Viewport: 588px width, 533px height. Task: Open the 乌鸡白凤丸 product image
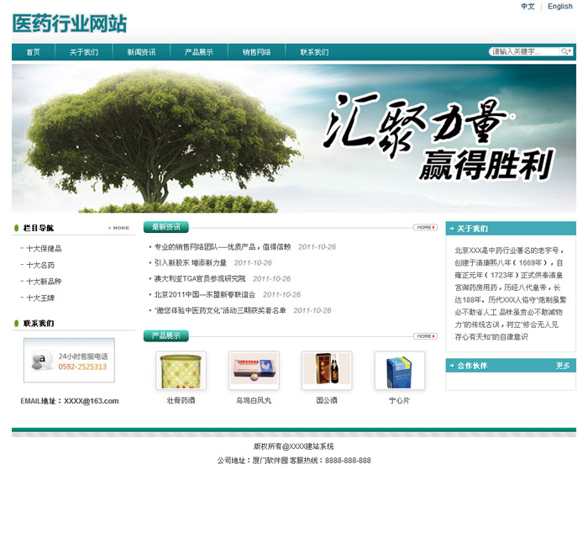click(254, 371)
